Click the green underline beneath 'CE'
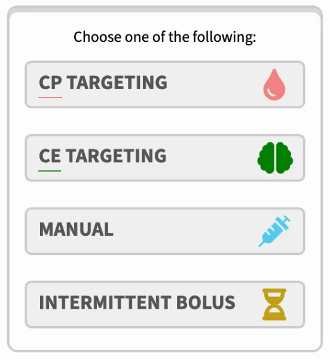 pyautogui.click(x=50, y=171)
